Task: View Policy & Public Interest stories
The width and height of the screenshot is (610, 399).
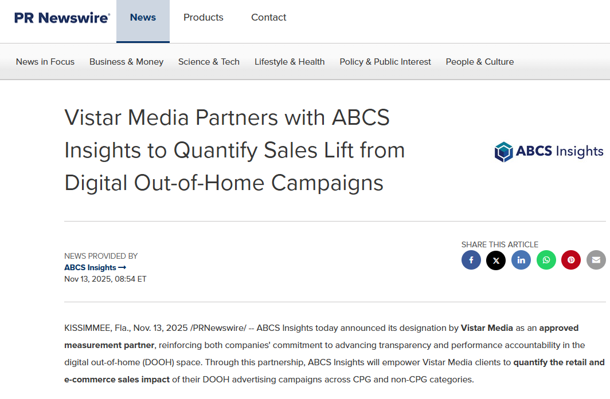Action: pos(385,61)
